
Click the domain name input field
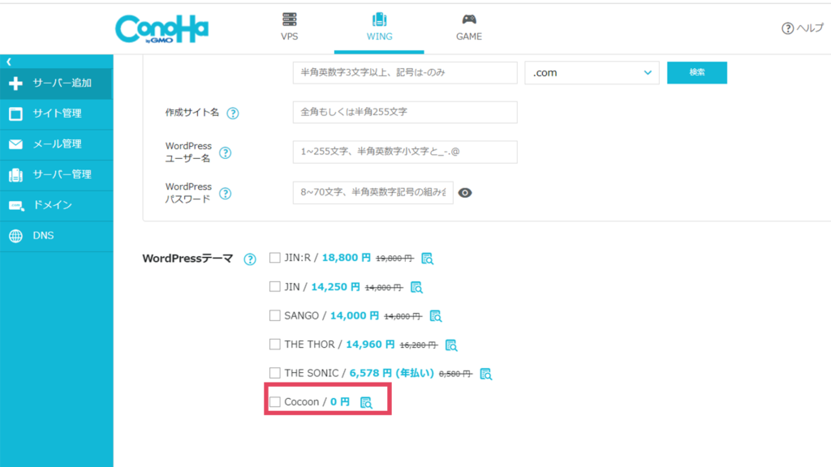(405, 72)
